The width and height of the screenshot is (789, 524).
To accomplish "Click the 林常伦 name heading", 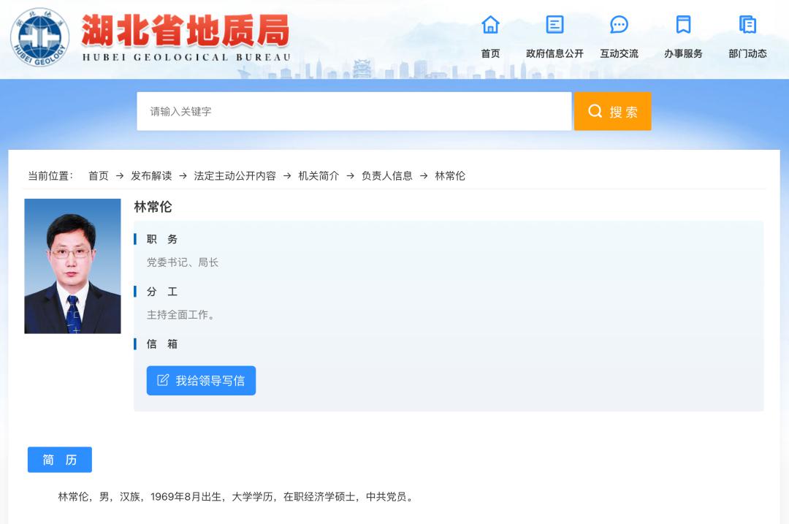I will click(153, 207).
